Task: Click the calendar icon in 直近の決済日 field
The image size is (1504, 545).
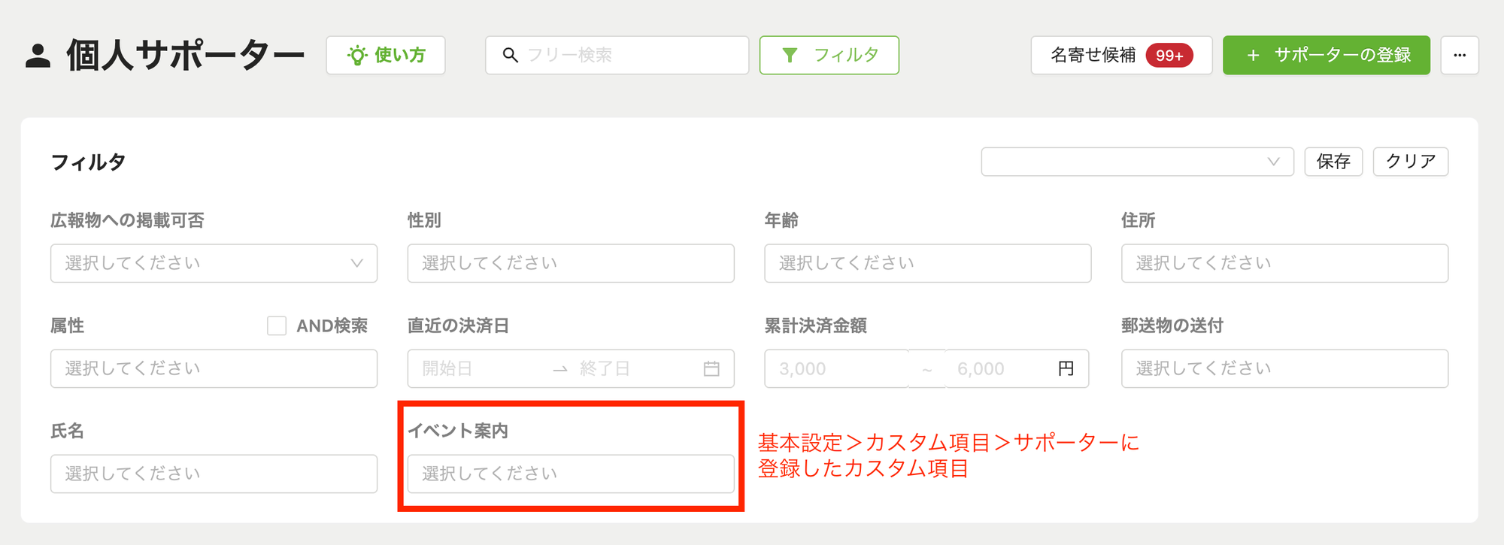Action: tap(711, 368)
